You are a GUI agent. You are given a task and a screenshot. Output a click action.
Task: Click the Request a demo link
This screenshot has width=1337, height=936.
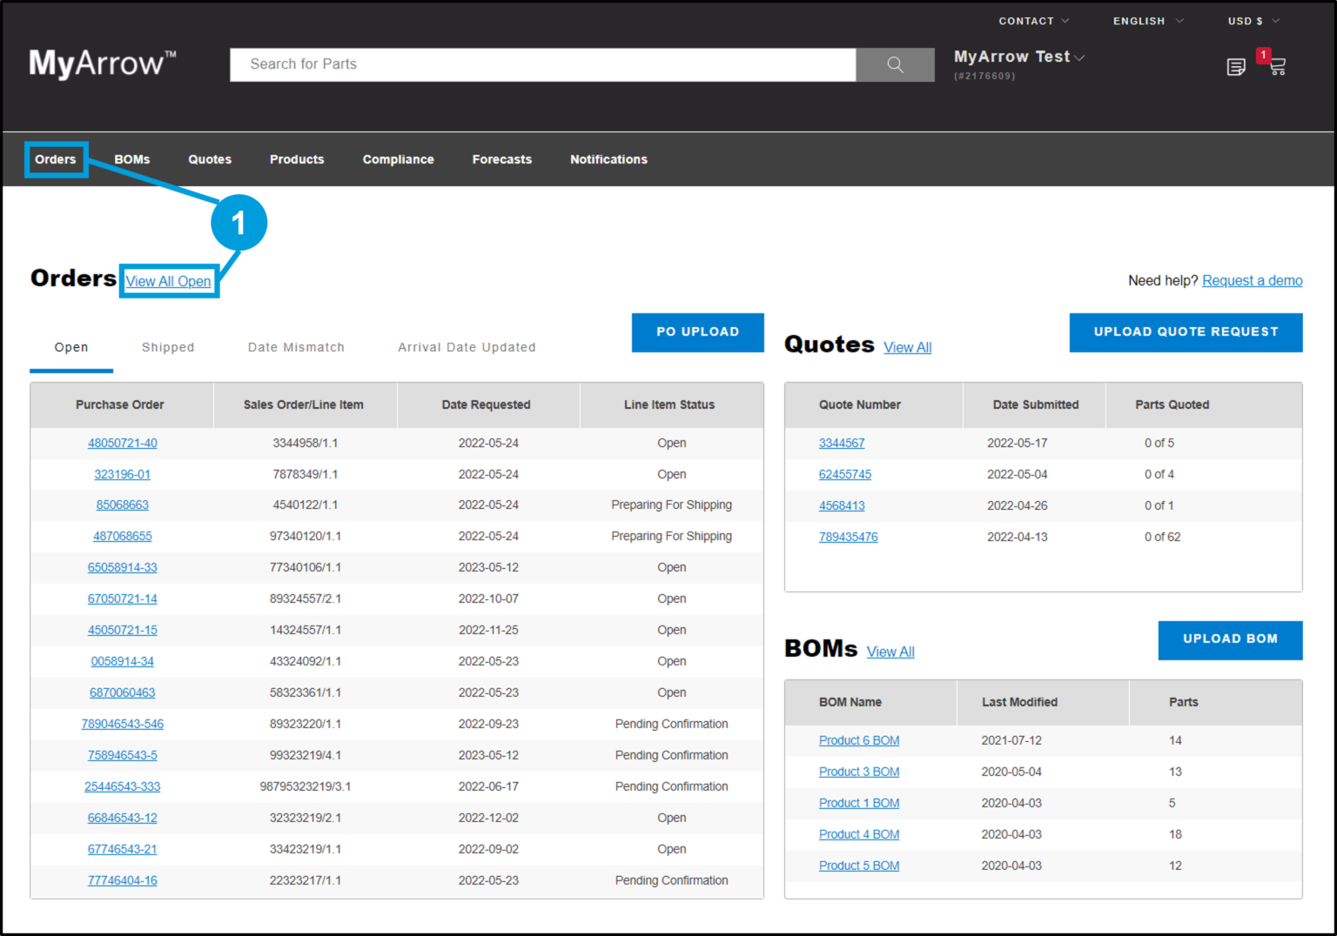[x=1252, y=280]
